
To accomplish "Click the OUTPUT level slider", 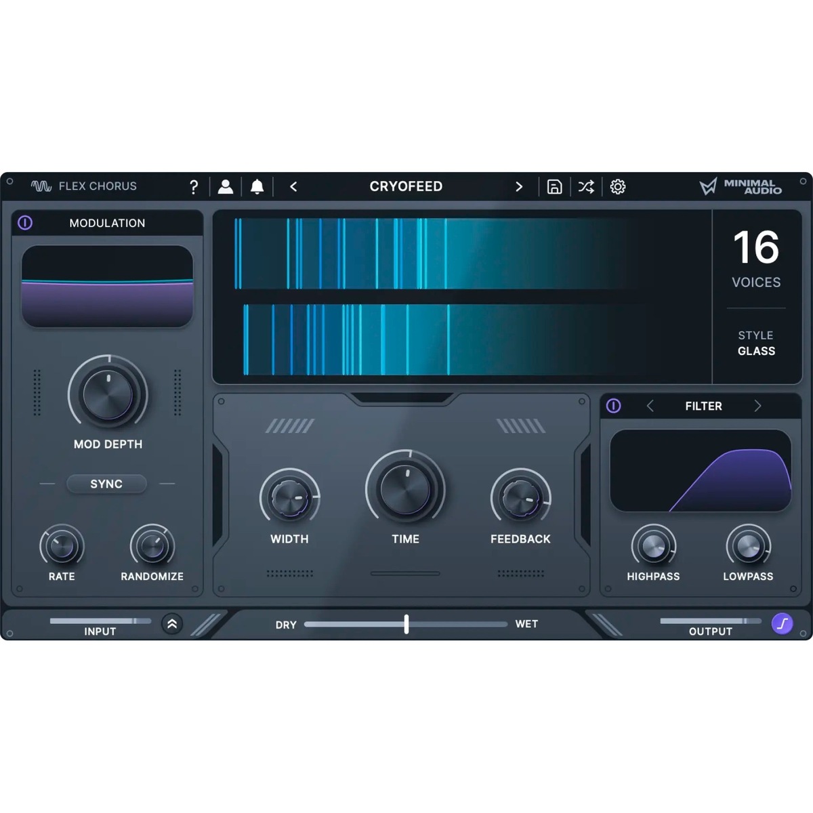I will (711, 621).
